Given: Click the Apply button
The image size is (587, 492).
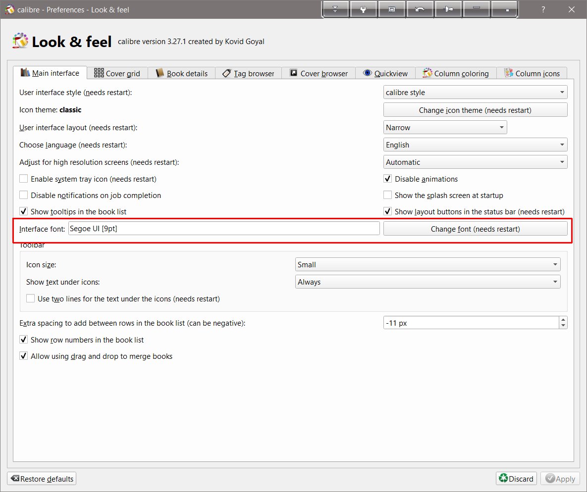Looking at the screenshot, I should click(560, 479).
